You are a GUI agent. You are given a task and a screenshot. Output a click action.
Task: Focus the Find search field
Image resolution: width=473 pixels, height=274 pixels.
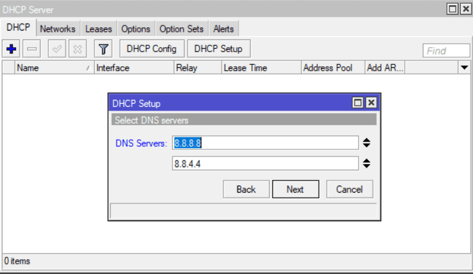point(446,51)
